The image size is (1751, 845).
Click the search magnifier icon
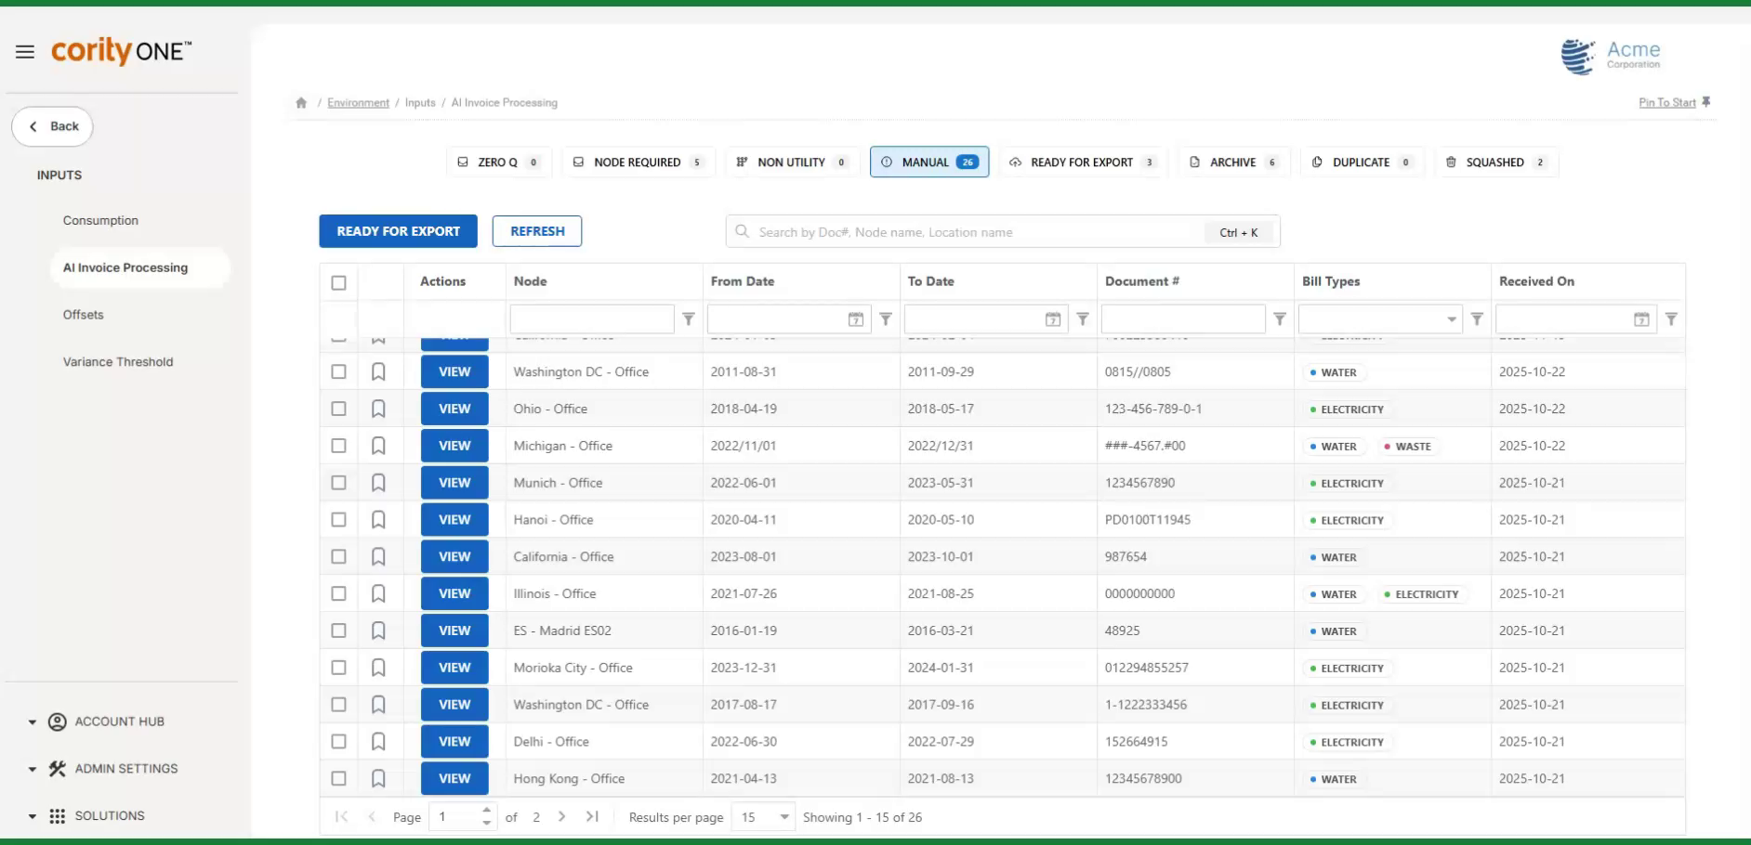point(742,231)
